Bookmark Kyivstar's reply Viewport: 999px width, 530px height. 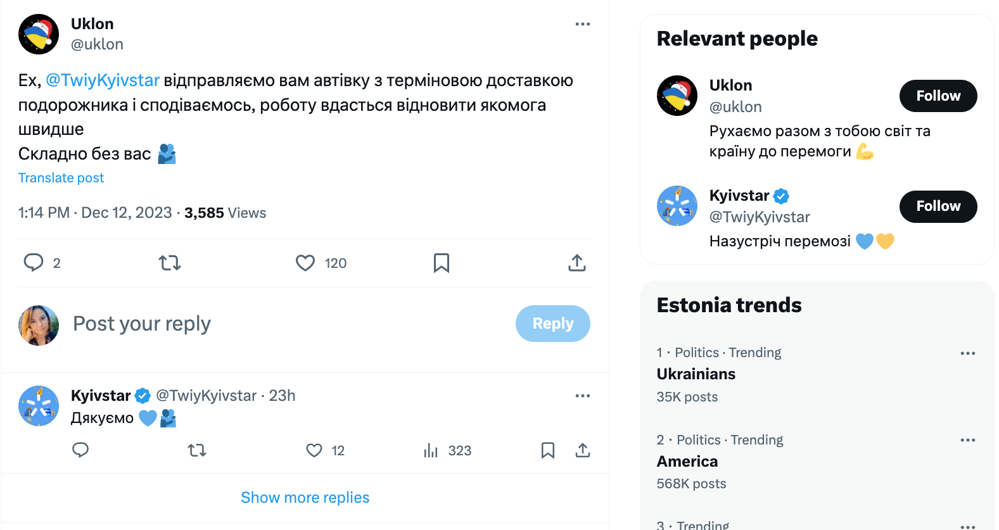click(x=548, y=450)
